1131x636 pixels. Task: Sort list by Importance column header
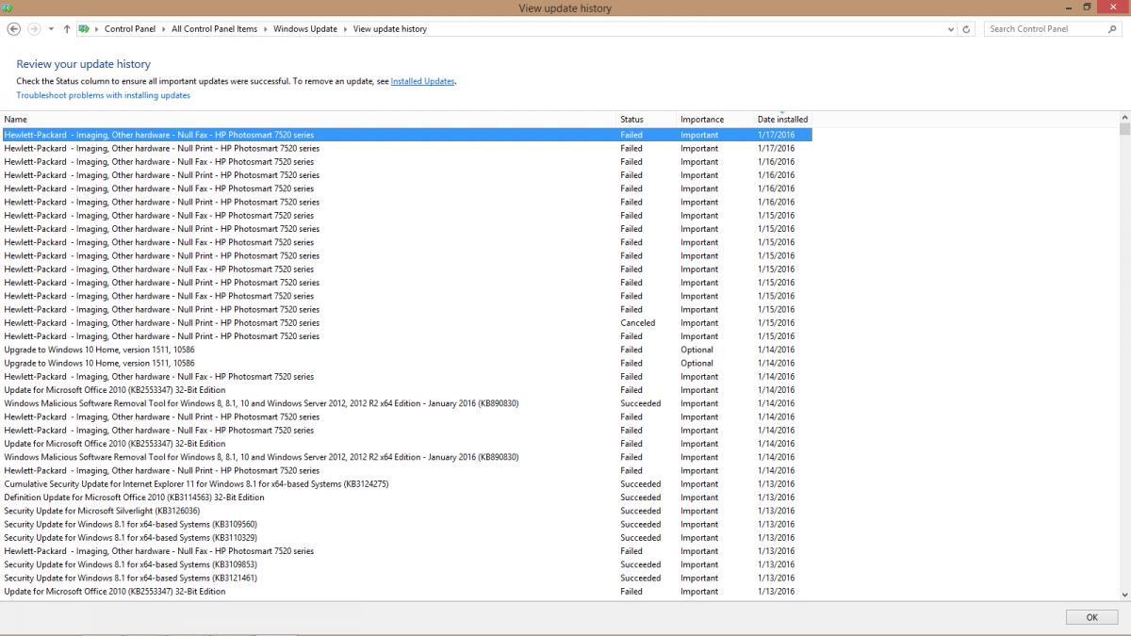(x=715, y=120)
